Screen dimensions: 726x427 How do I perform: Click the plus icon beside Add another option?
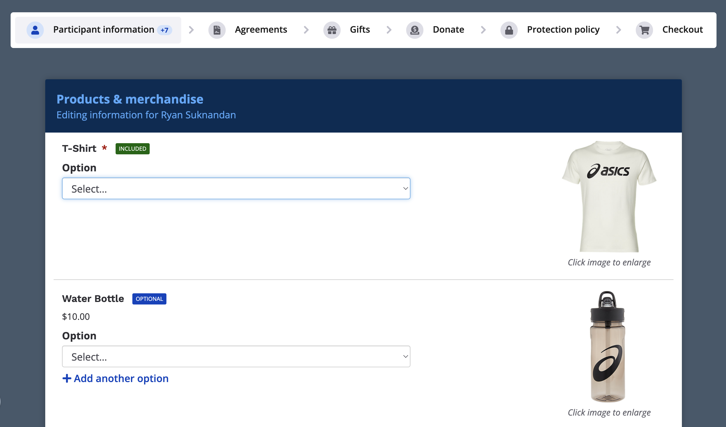[x=67, y=378]
